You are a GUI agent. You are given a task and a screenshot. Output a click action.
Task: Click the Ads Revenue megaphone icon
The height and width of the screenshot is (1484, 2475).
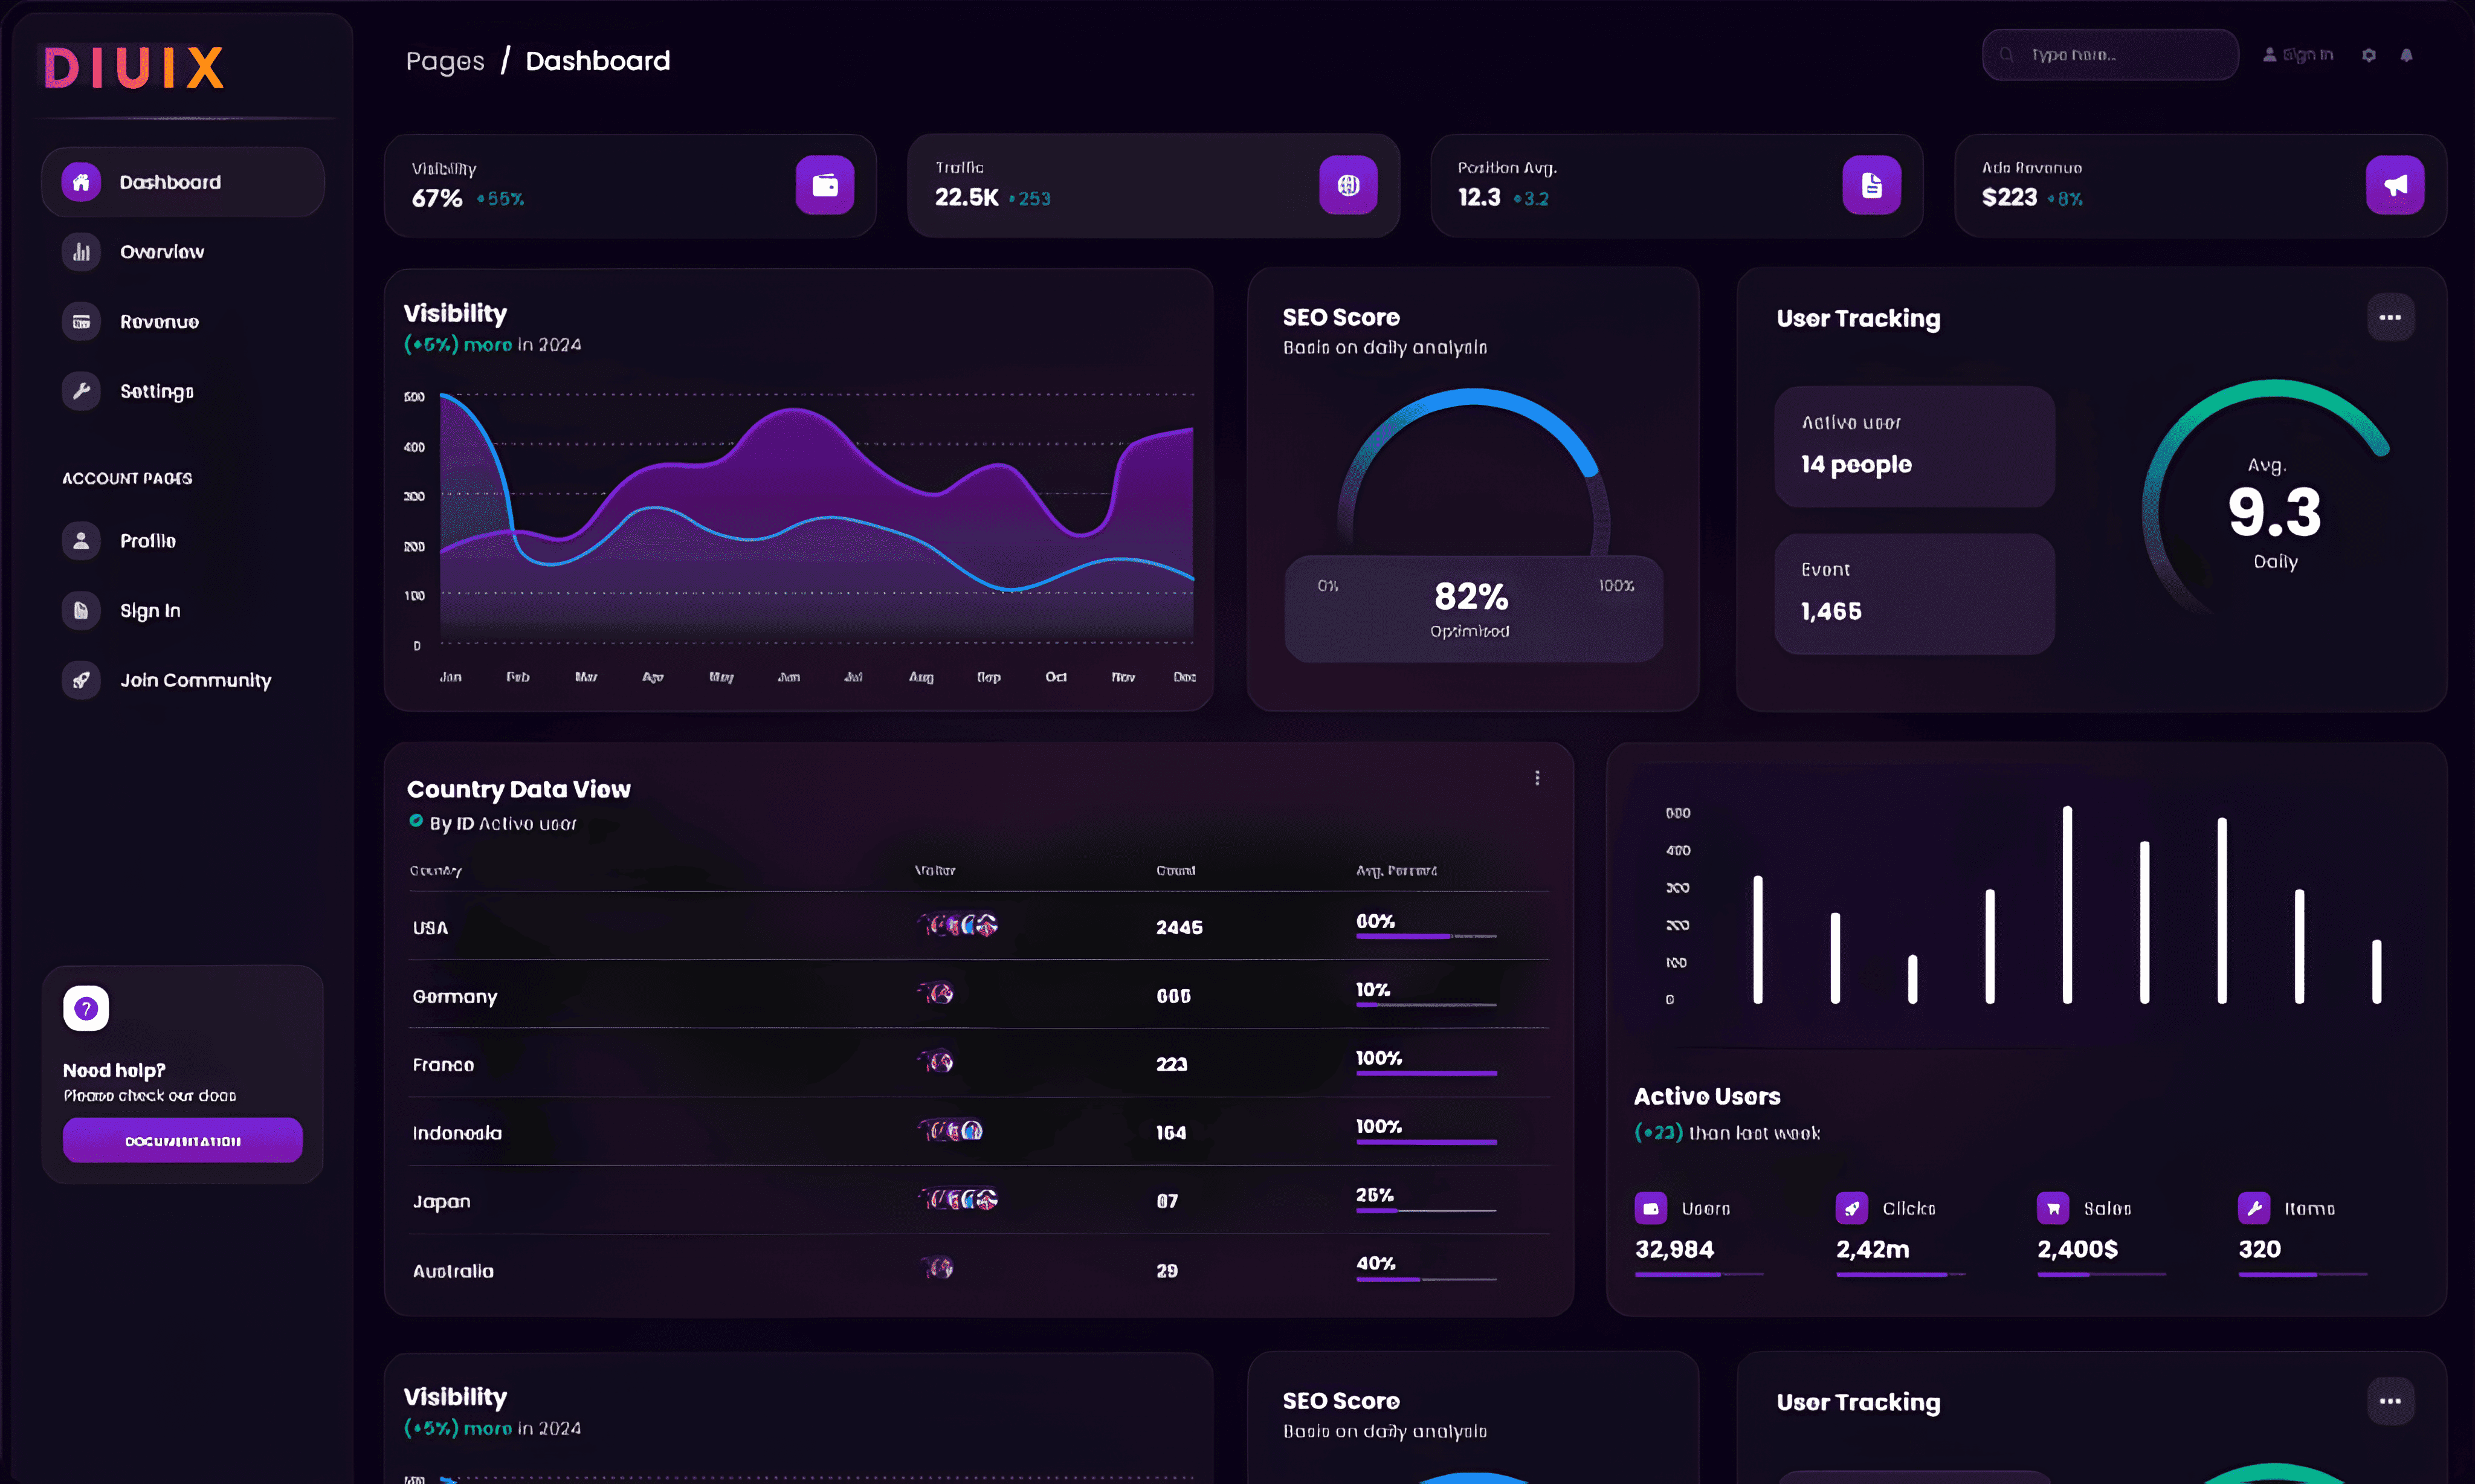coord(2394,185)
